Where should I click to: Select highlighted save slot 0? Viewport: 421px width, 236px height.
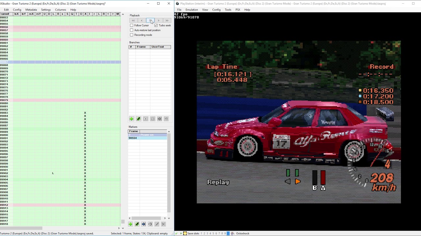click(228, 233)
